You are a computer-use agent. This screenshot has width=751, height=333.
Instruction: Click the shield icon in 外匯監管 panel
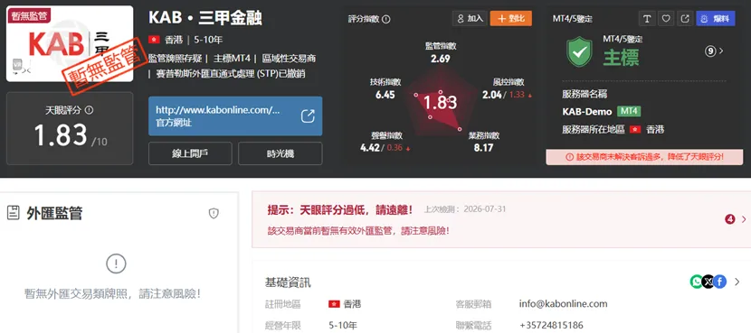pyautogui.click(x=214, y=214)
